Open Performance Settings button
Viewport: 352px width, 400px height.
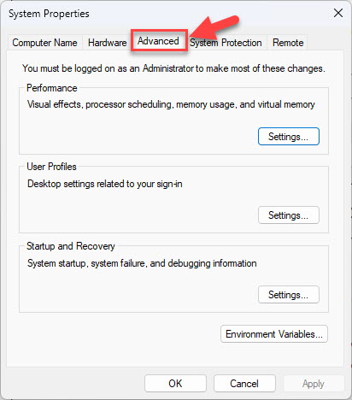289,137
